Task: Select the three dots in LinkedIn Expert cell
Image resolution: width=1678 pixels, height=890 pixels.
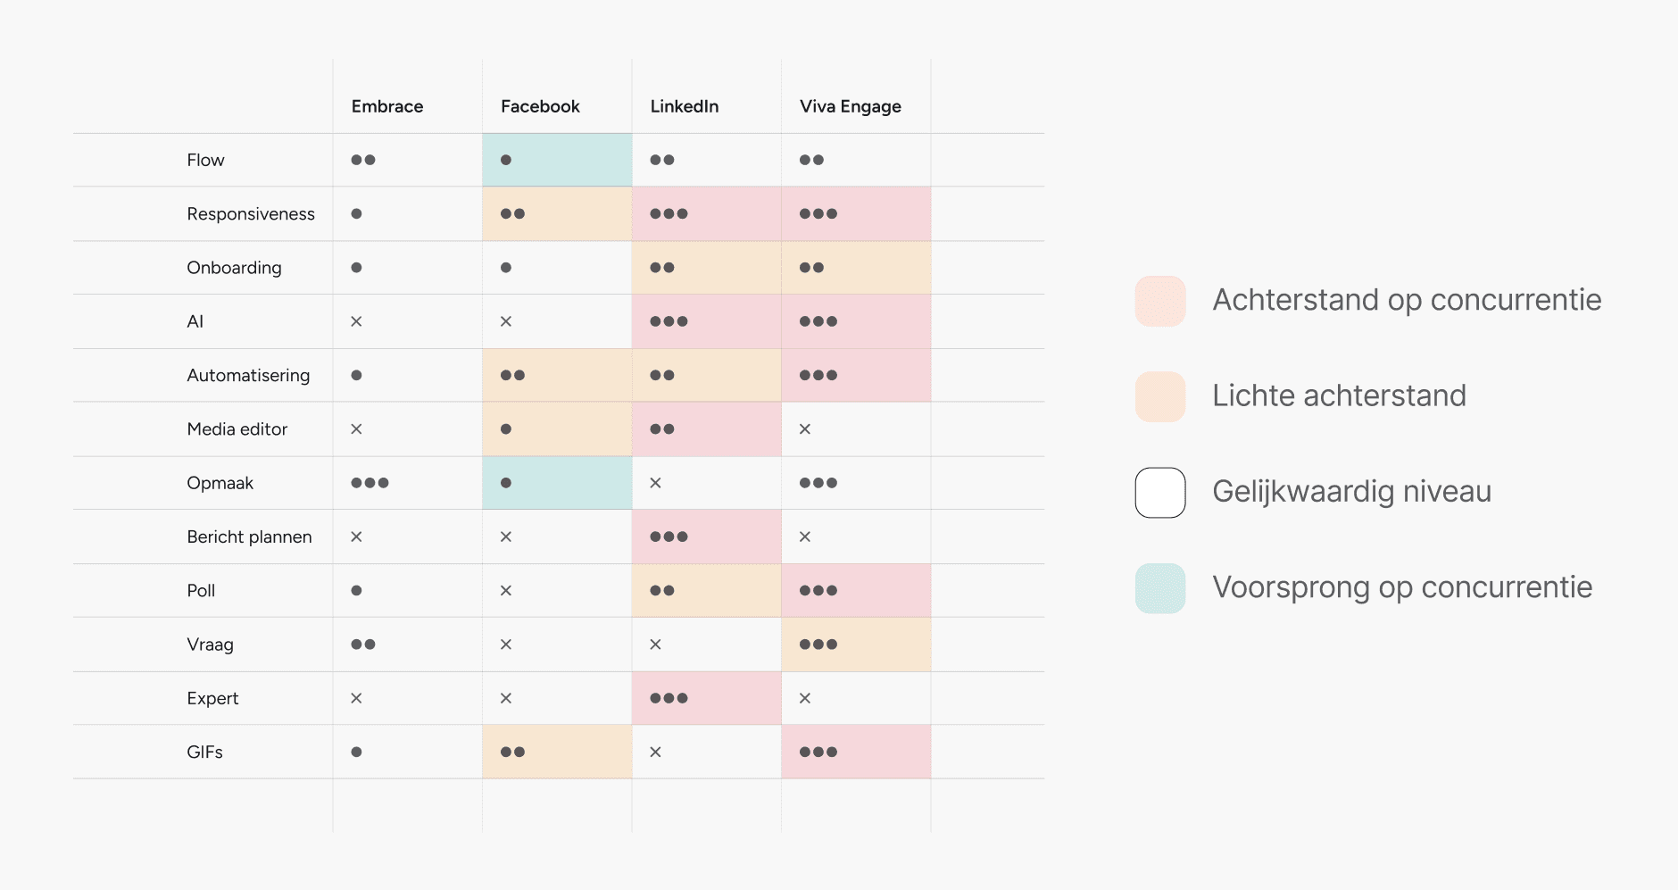Action: (669, 698)
